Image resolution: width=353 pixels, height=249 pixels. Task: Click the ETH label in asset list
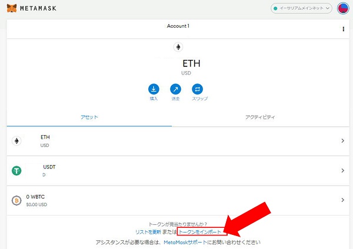(x=45, y=137)
